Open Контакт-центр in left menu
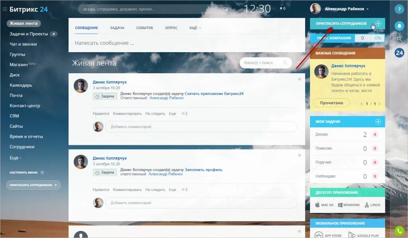Image resolution: width=408 pixels, height=238 pixels. click(25, 106)
